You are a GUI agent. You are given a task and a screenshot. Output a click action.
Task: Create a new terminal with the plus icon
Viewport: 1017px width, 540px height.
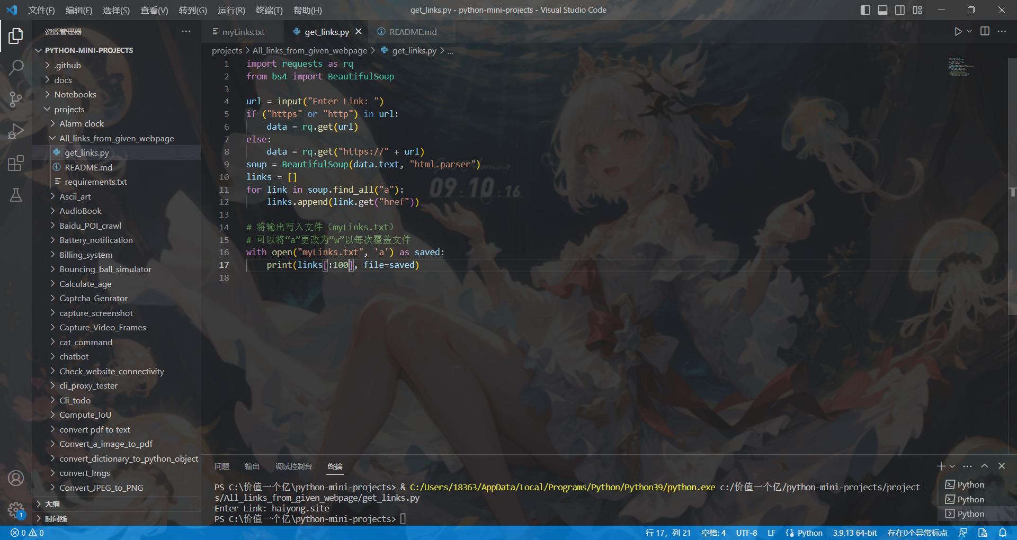pos(941,466)
